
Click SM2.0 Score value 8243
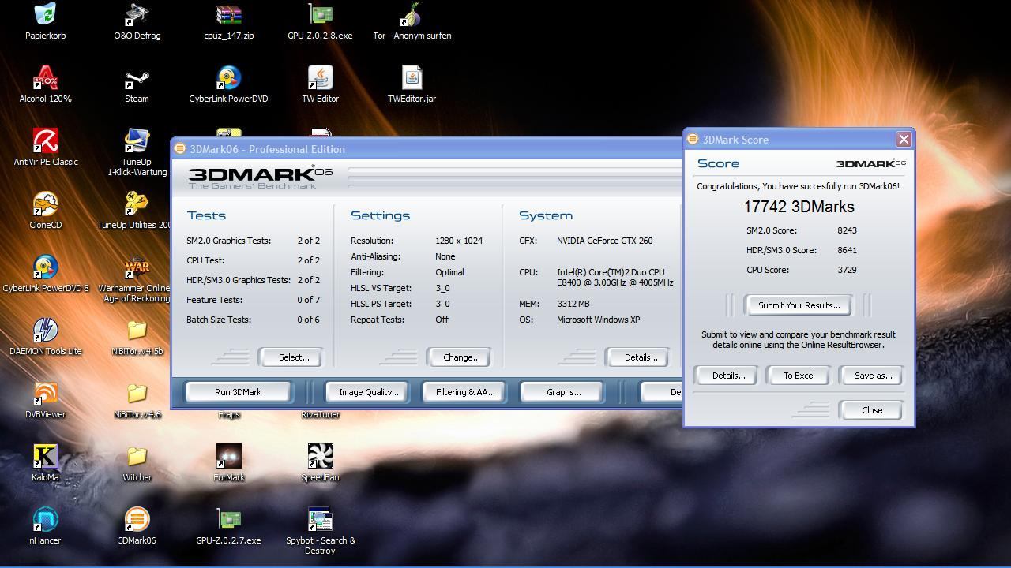click(847, 230)
